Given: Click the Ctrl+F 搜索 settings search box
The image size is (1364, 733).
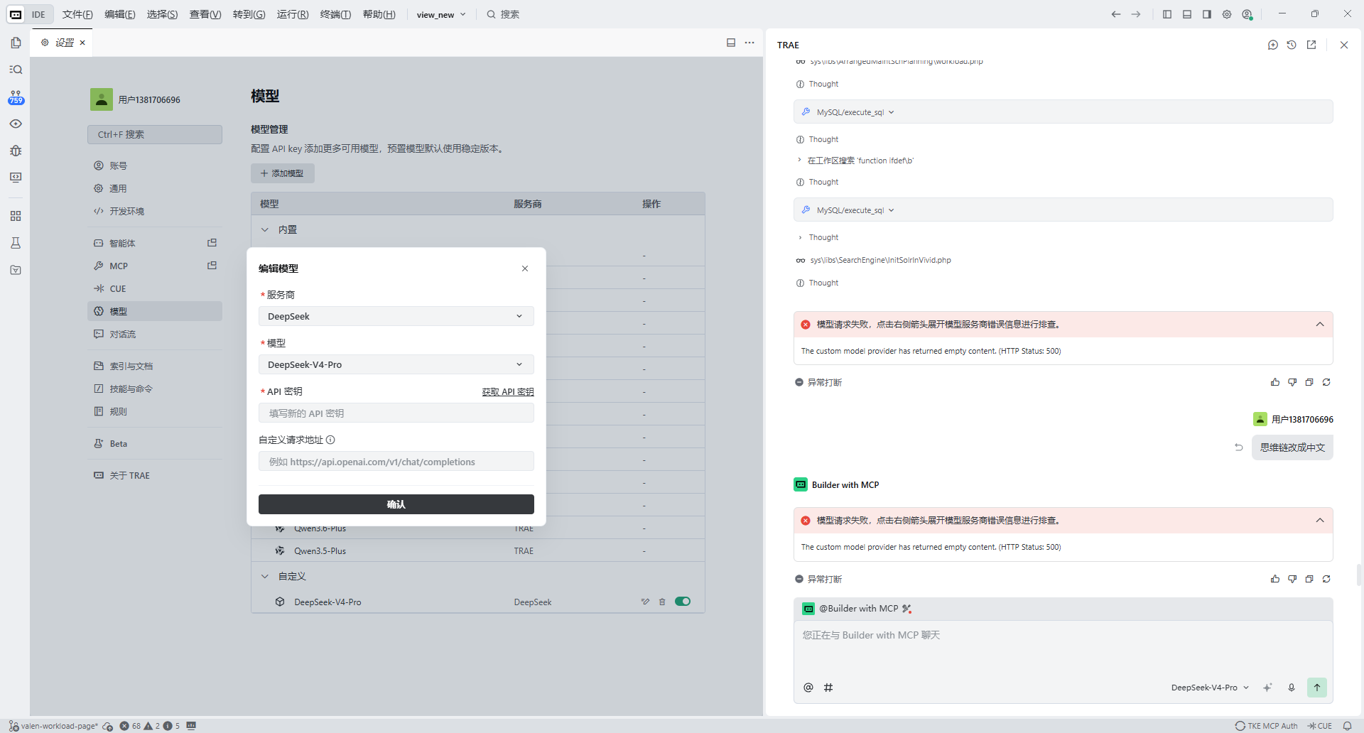Looking at the screenshot, I should [155, 134].
